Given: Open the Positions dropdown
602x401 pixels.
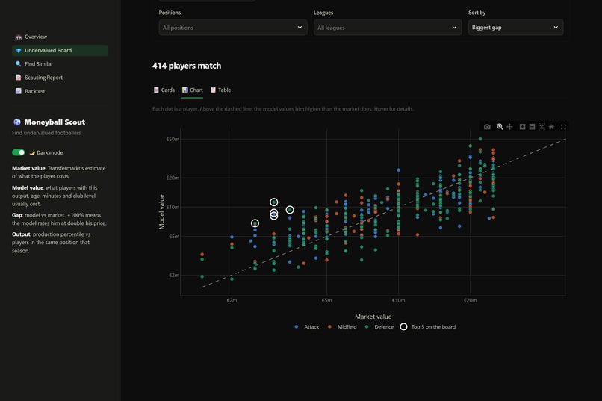Looking at the screenshot, I should 233,28.
